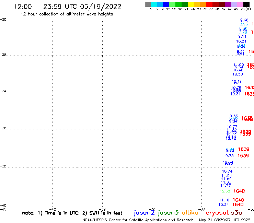Click 'NOAA/NESDIS Center for Satellite Applications and Research'
This screenshot has height=223, width=254.
click(138, 220)
